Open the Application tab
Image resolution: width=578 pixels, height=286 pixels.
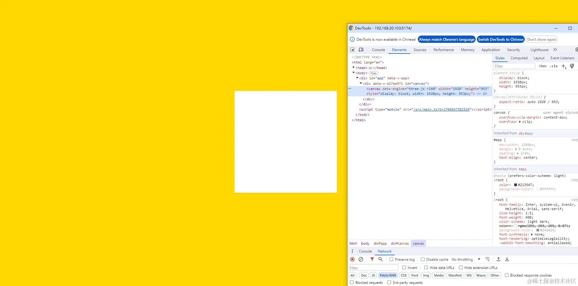(491, 50)
